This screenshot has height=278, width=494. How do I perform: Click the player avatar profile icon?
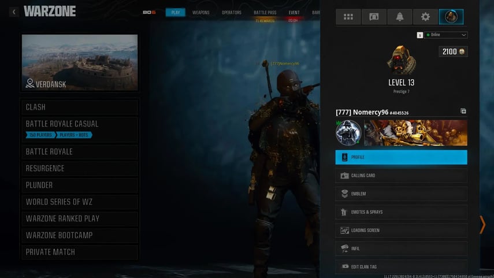(x=451, y=17)
